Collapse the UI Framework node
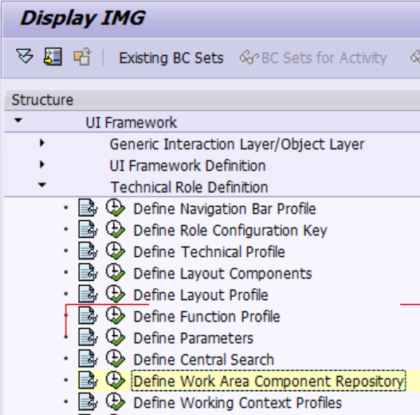This screenshot has height=415, width=420. pos(18,121)
